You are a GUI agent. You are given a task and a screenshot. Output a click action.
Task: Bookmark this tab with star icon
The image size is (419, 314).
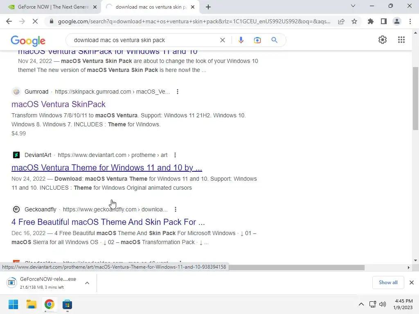pyautogui.click(x=354, y=21)
